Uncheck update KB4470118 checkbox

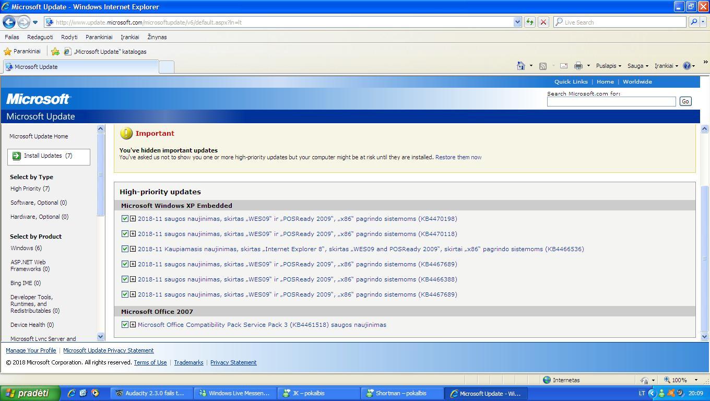coord(125,234)
